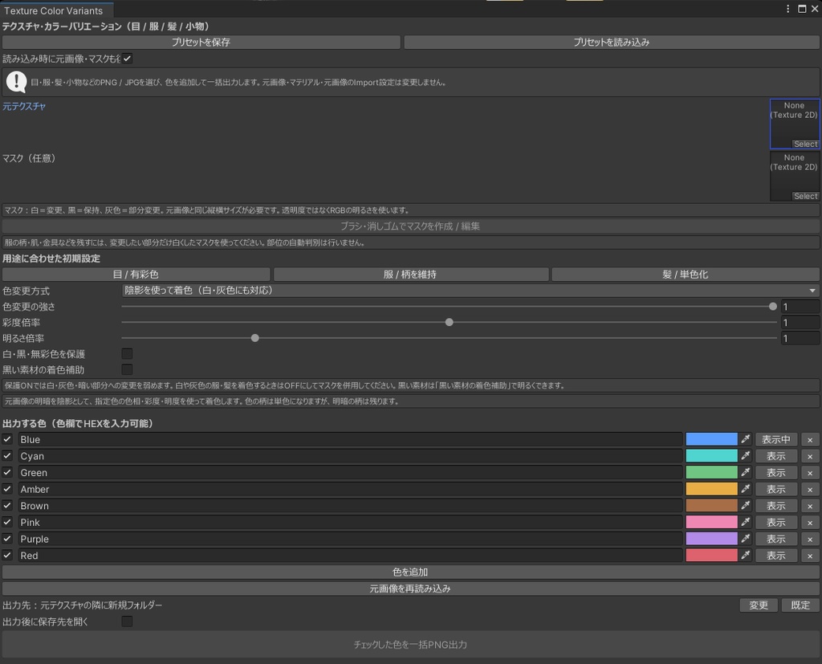This screenshot has height=664, width=822.
Task: Apply the 目 / 有彩色 preset
Action: [x=136, y=275]
